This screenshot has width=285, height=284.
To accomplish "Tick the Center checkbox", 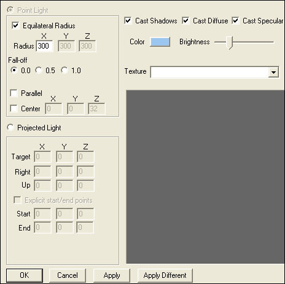I will point(14,108).
